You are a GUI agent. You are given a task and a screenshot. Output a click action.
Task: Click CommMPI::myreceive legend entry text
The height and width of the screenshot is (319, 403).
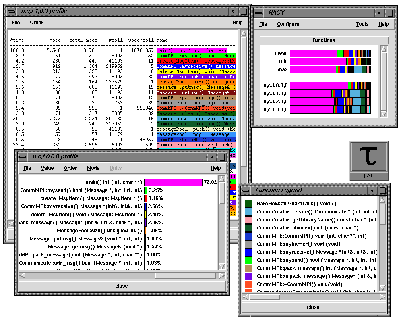tap(317, 252)
